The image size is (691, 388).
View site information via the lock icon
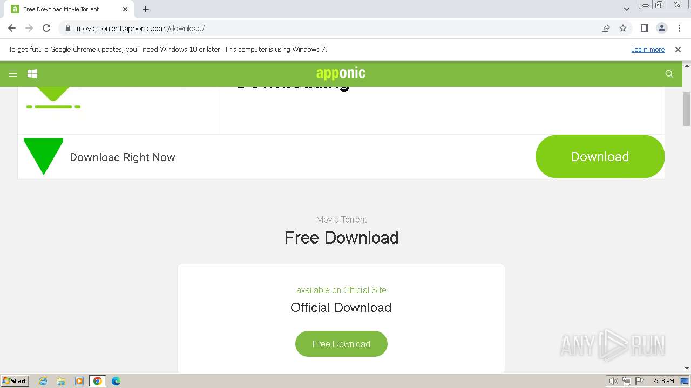(67, 29)
